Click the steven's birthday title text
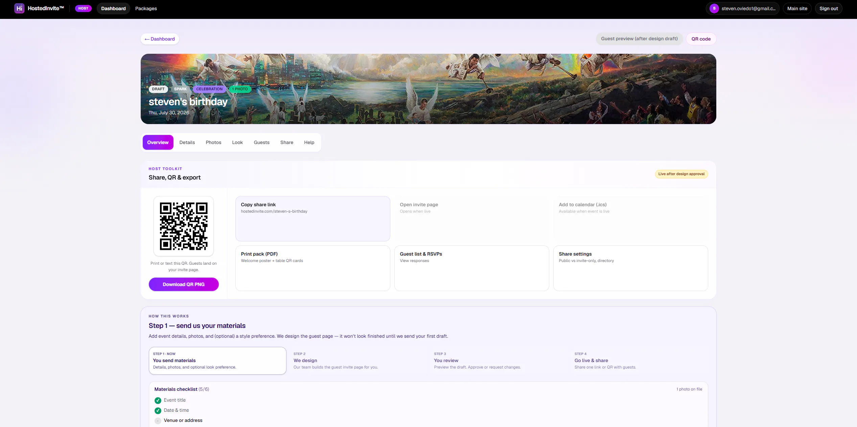 click(188, 102)
